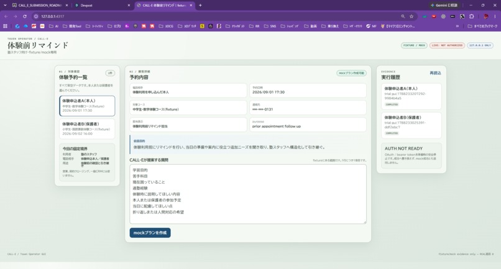
Task: Click the 体験前リマインド page heading
Action: [x=38, y=45]
